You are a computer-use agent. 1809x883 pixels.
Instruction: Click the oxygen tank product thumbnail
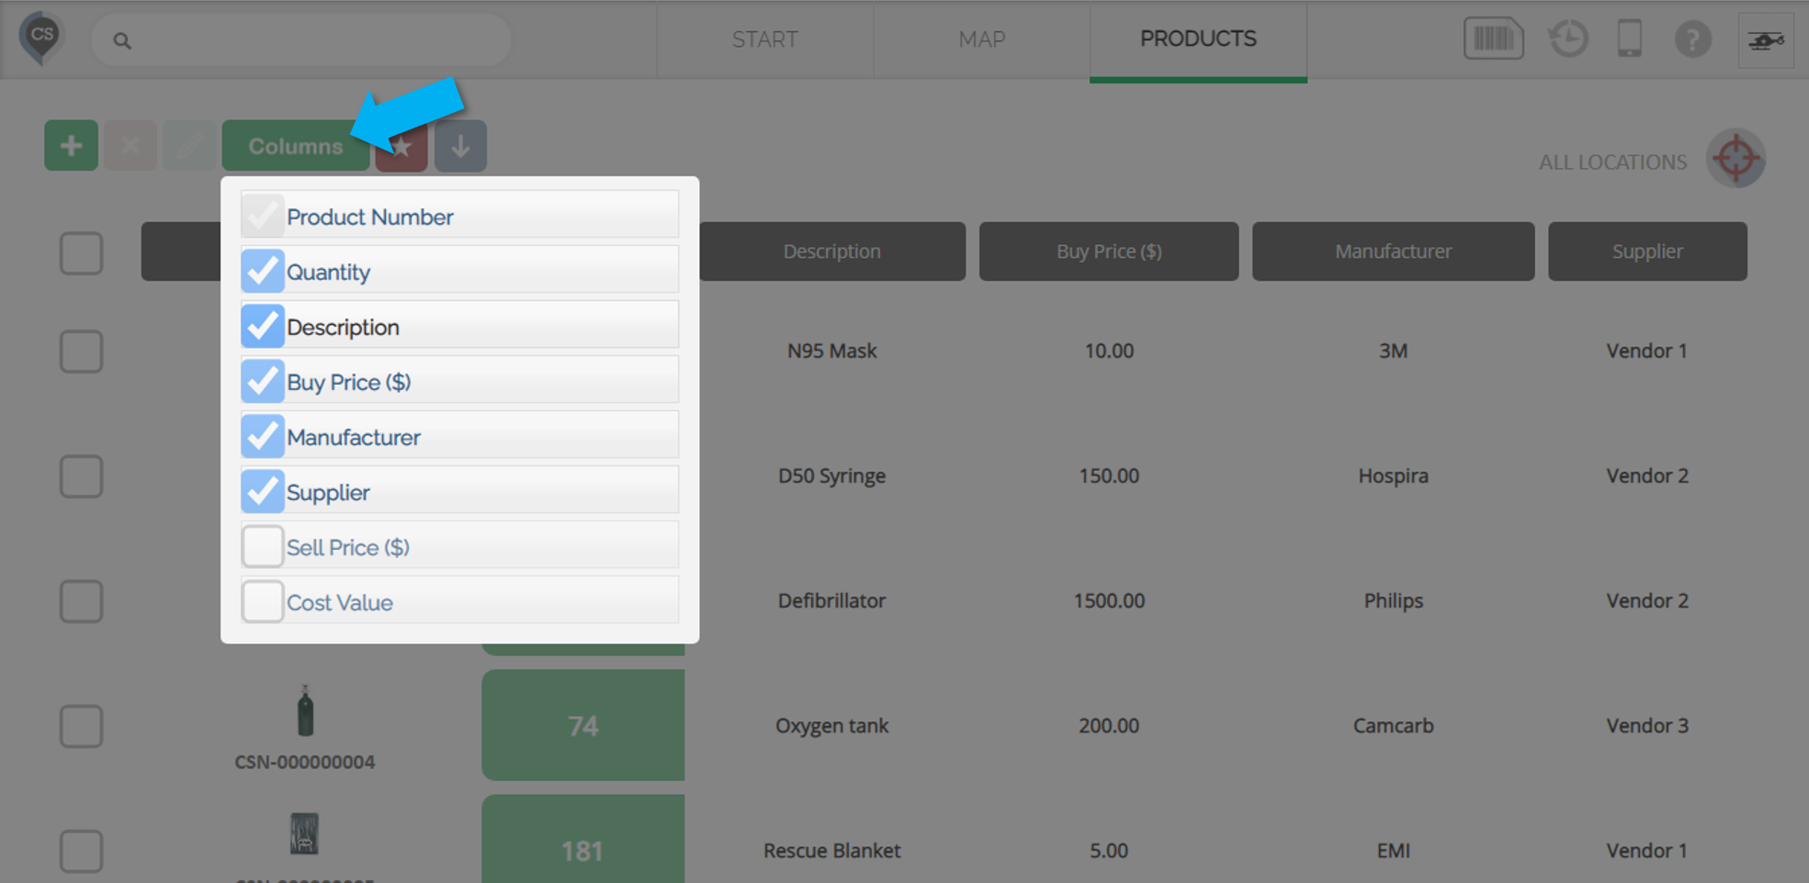coord(305,711)
